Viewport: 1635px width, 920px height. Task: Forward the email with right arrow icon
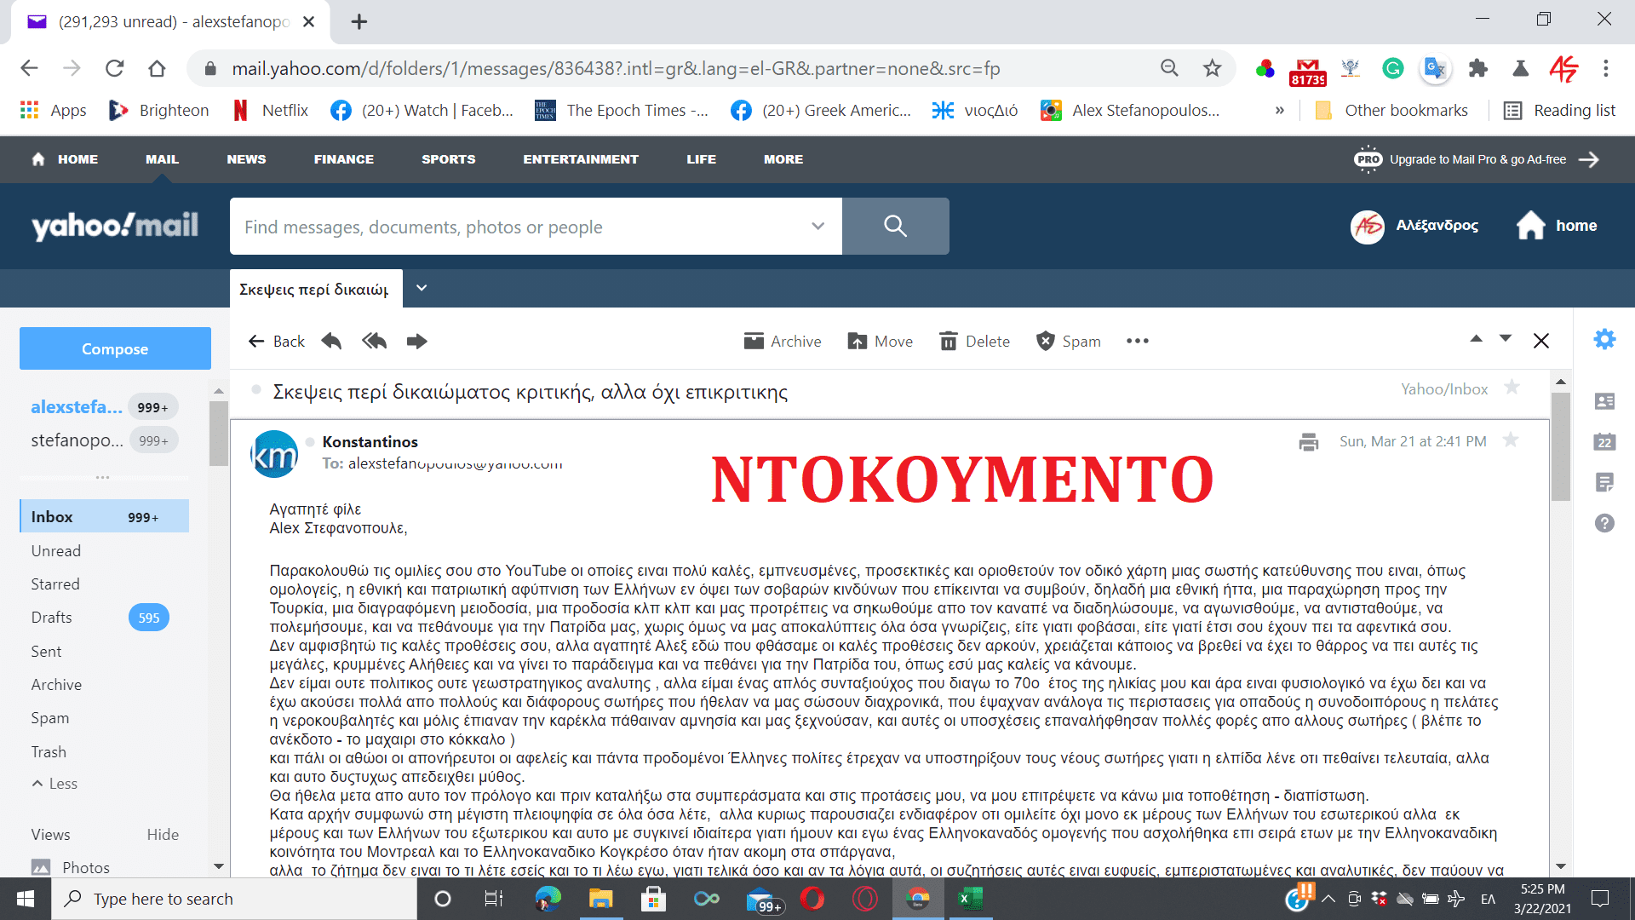tap(416, 342)
